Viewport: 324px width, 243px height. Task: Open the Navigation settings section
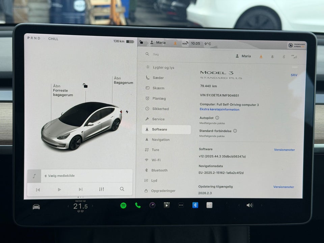[x=162, y=139]
